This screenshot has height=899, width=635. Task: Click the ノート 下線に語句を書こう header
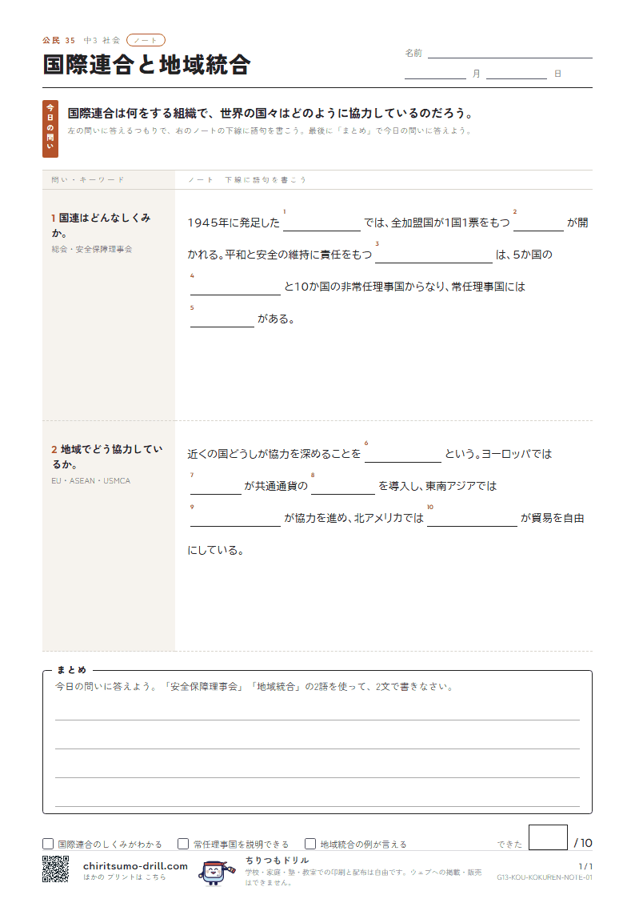[x=247, y=180]
